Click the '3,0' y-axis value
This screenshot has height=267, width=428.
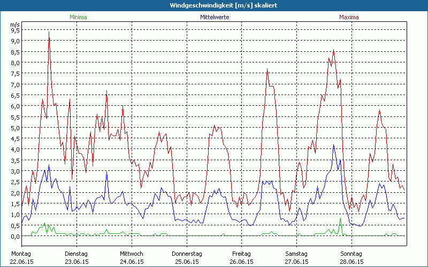(16, 171)
